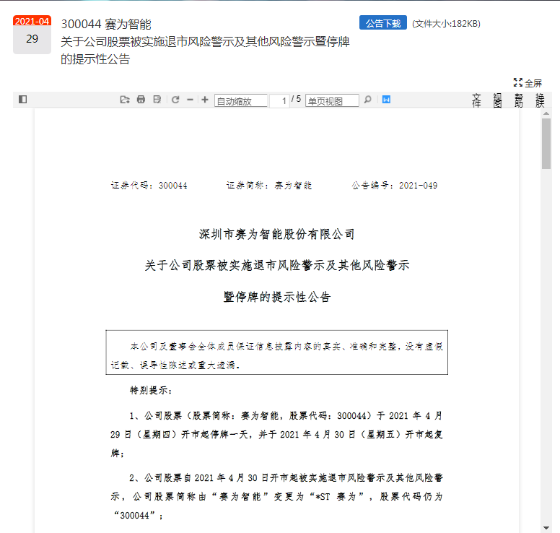Open the 视图 menu in viewer toolbar
560x533 pixels.
[x=497, y=100]
